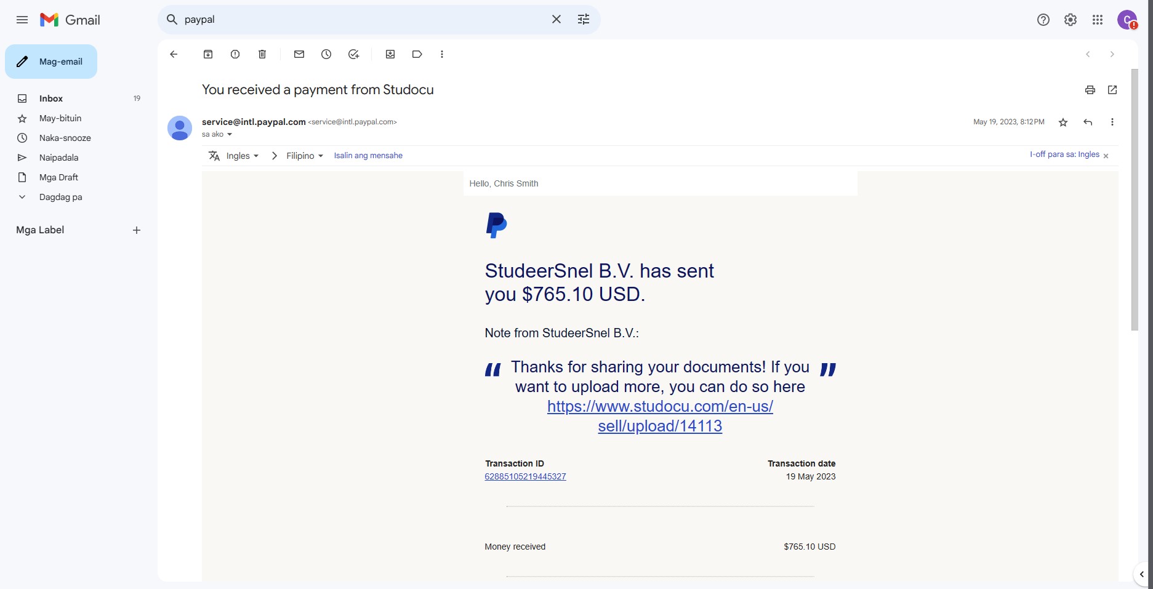The width and height of the screenshot is (1153, 589).
Task: Print the email with the printer icon
Action: tap(1090, 90)
